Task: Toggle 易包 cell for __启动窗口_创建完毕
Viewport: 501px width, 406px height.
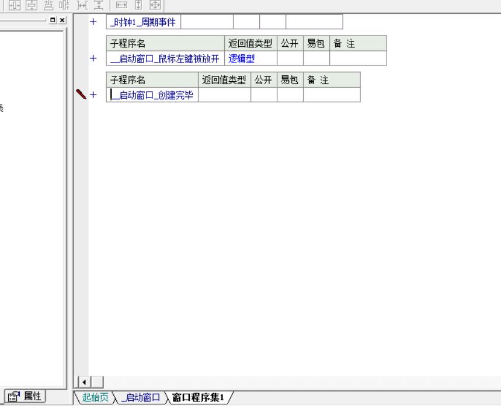Action: [290, 95]
